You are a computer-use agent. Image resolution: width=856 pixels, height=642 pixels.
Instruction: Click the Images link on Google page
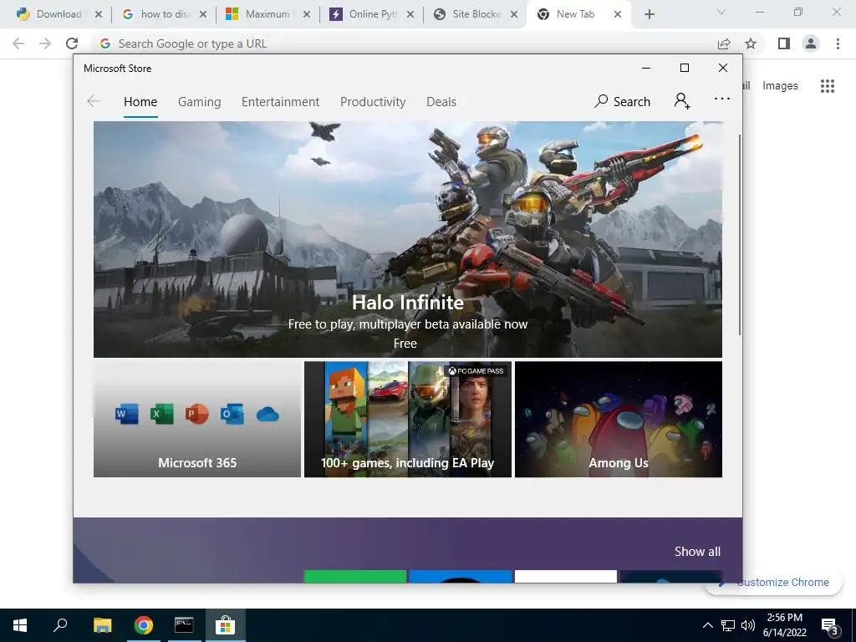(780, 86)
